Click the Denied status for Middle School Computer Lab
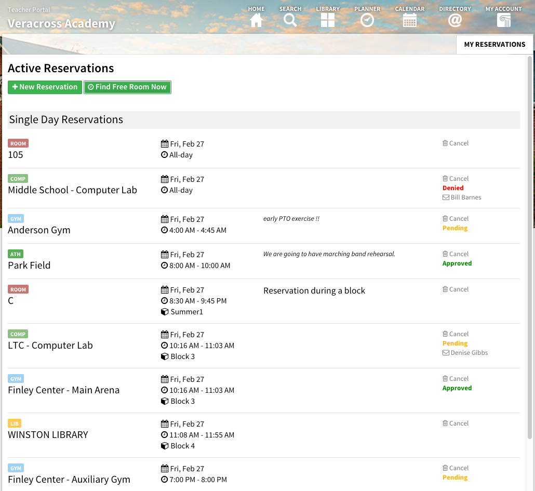 point(452,188)
